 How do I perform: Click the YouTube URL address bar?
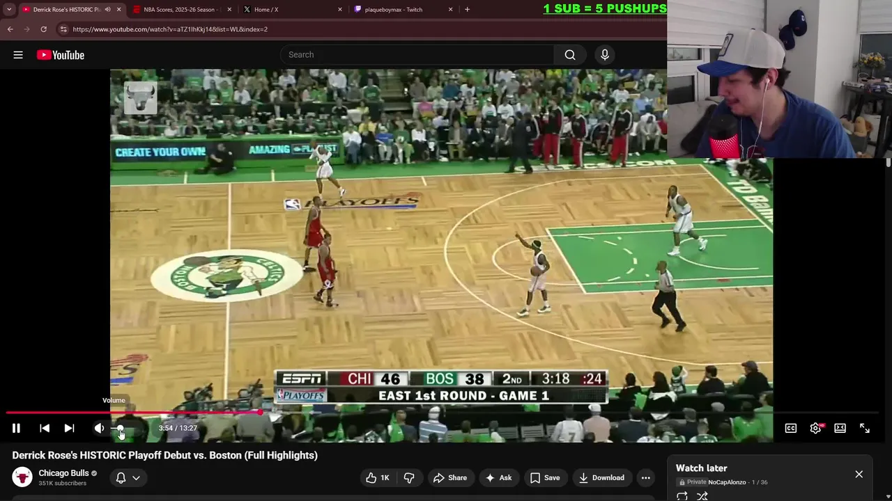[362, 29]
